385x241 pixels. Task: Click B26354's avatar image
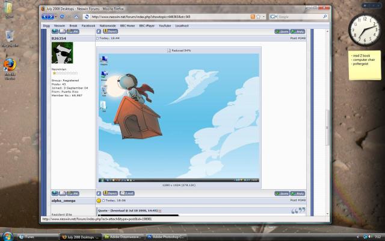click(x=62, y=52)
